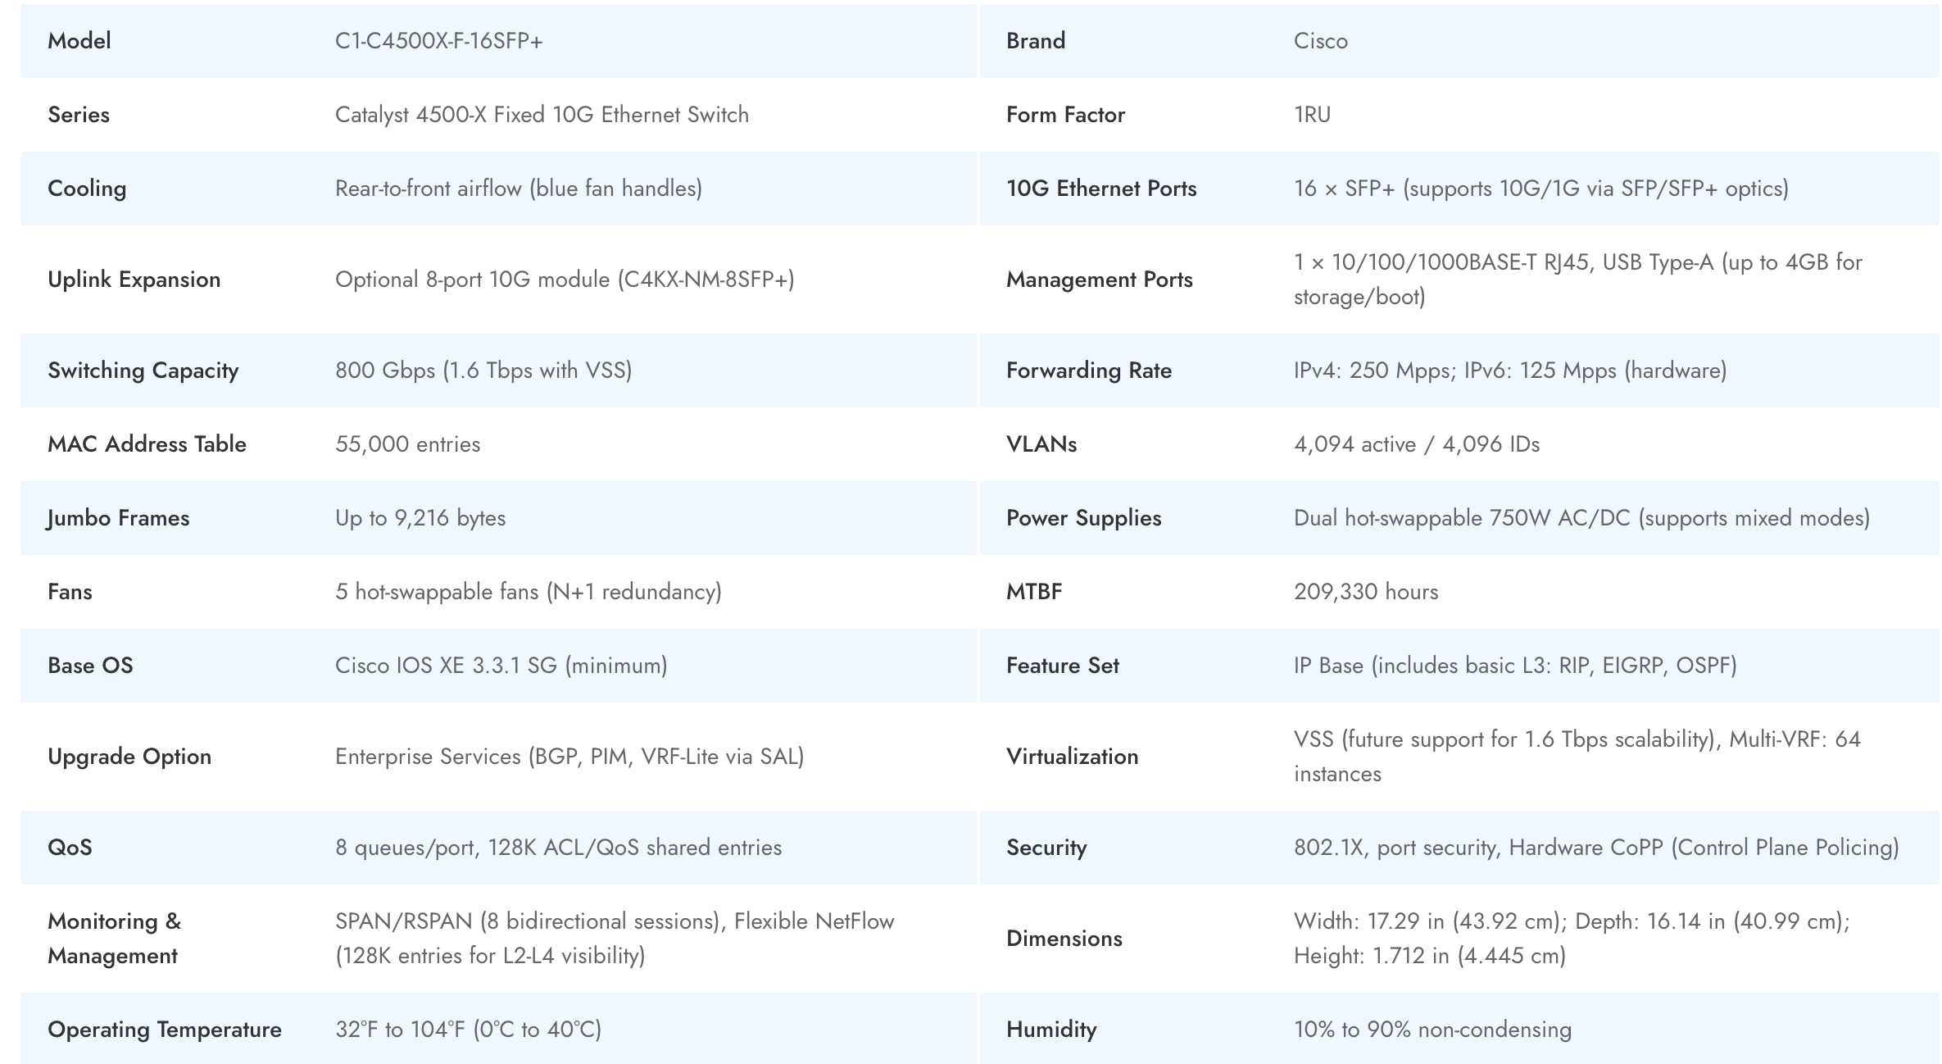The height and width of the screenshot is (1064, 1942).
Task: Select the Humidity 10% to 90% value
Action: 1432,1030
